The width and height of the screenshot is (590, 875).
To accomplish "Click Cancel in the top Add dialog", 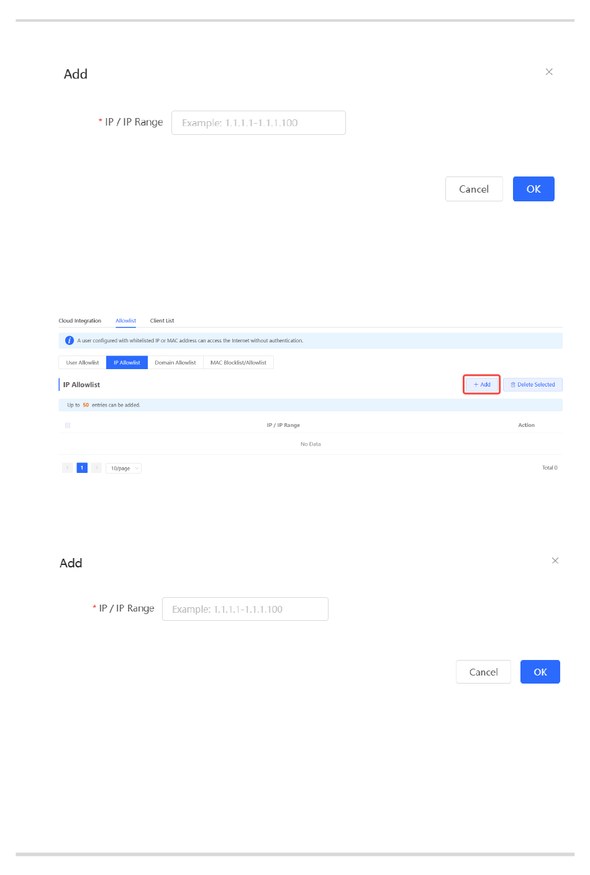I will [x=474, y=189].
